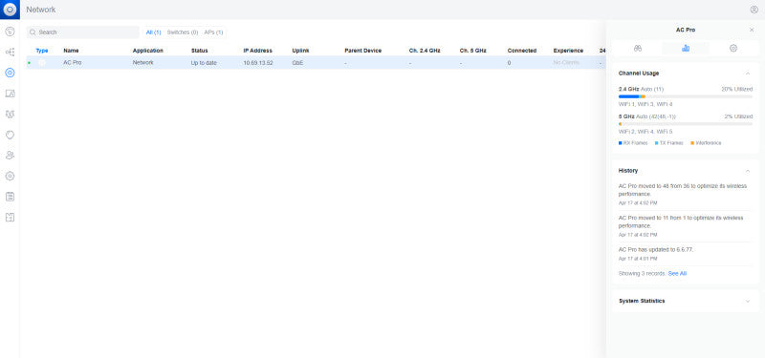The width and height of the screenshot is (765, 358).
Task: Click the TX Frames legend color square
Action: 657,143
